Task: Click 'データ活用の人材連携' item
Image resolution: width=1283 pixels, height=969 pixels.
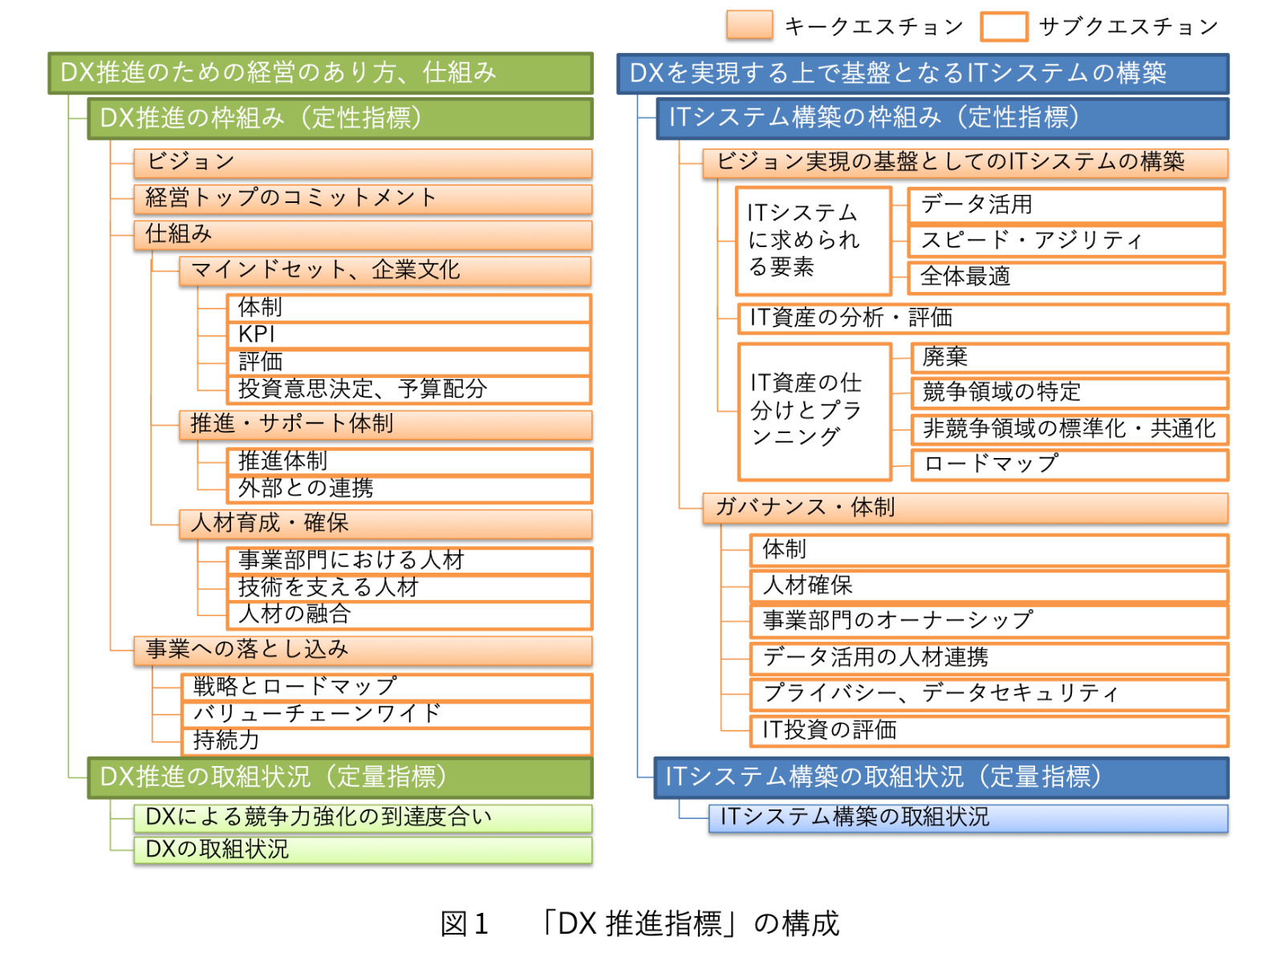Action: click(989, 659)
